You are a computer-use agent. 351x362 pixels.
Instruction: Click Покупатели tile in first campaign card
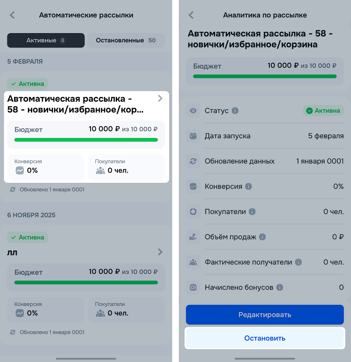(126, 167)
